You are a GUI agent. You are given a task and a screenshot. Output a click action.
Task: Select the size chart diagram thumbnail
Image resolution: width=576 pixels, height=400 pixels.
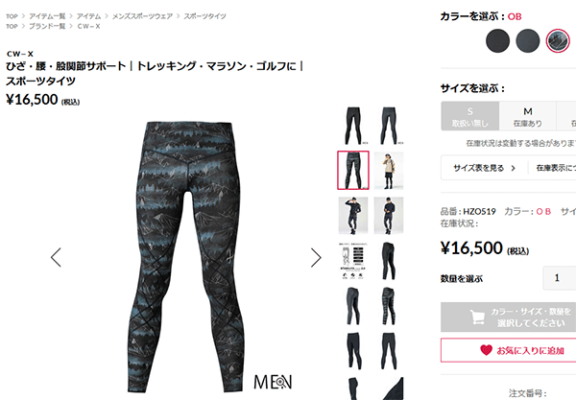click(x=353, y=261)
